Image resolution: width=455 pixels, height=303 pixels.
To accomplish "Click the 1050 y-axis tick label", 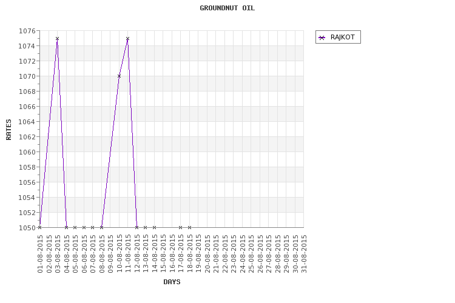I will 27,228.
